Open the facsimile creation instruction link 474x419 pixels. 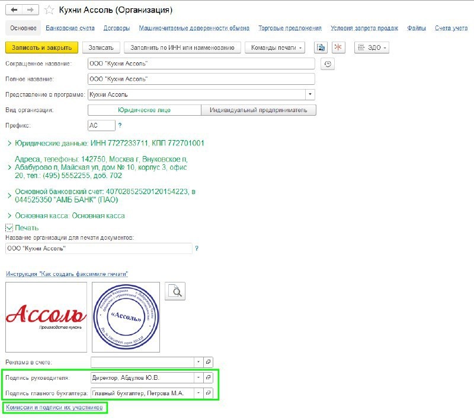67,274
